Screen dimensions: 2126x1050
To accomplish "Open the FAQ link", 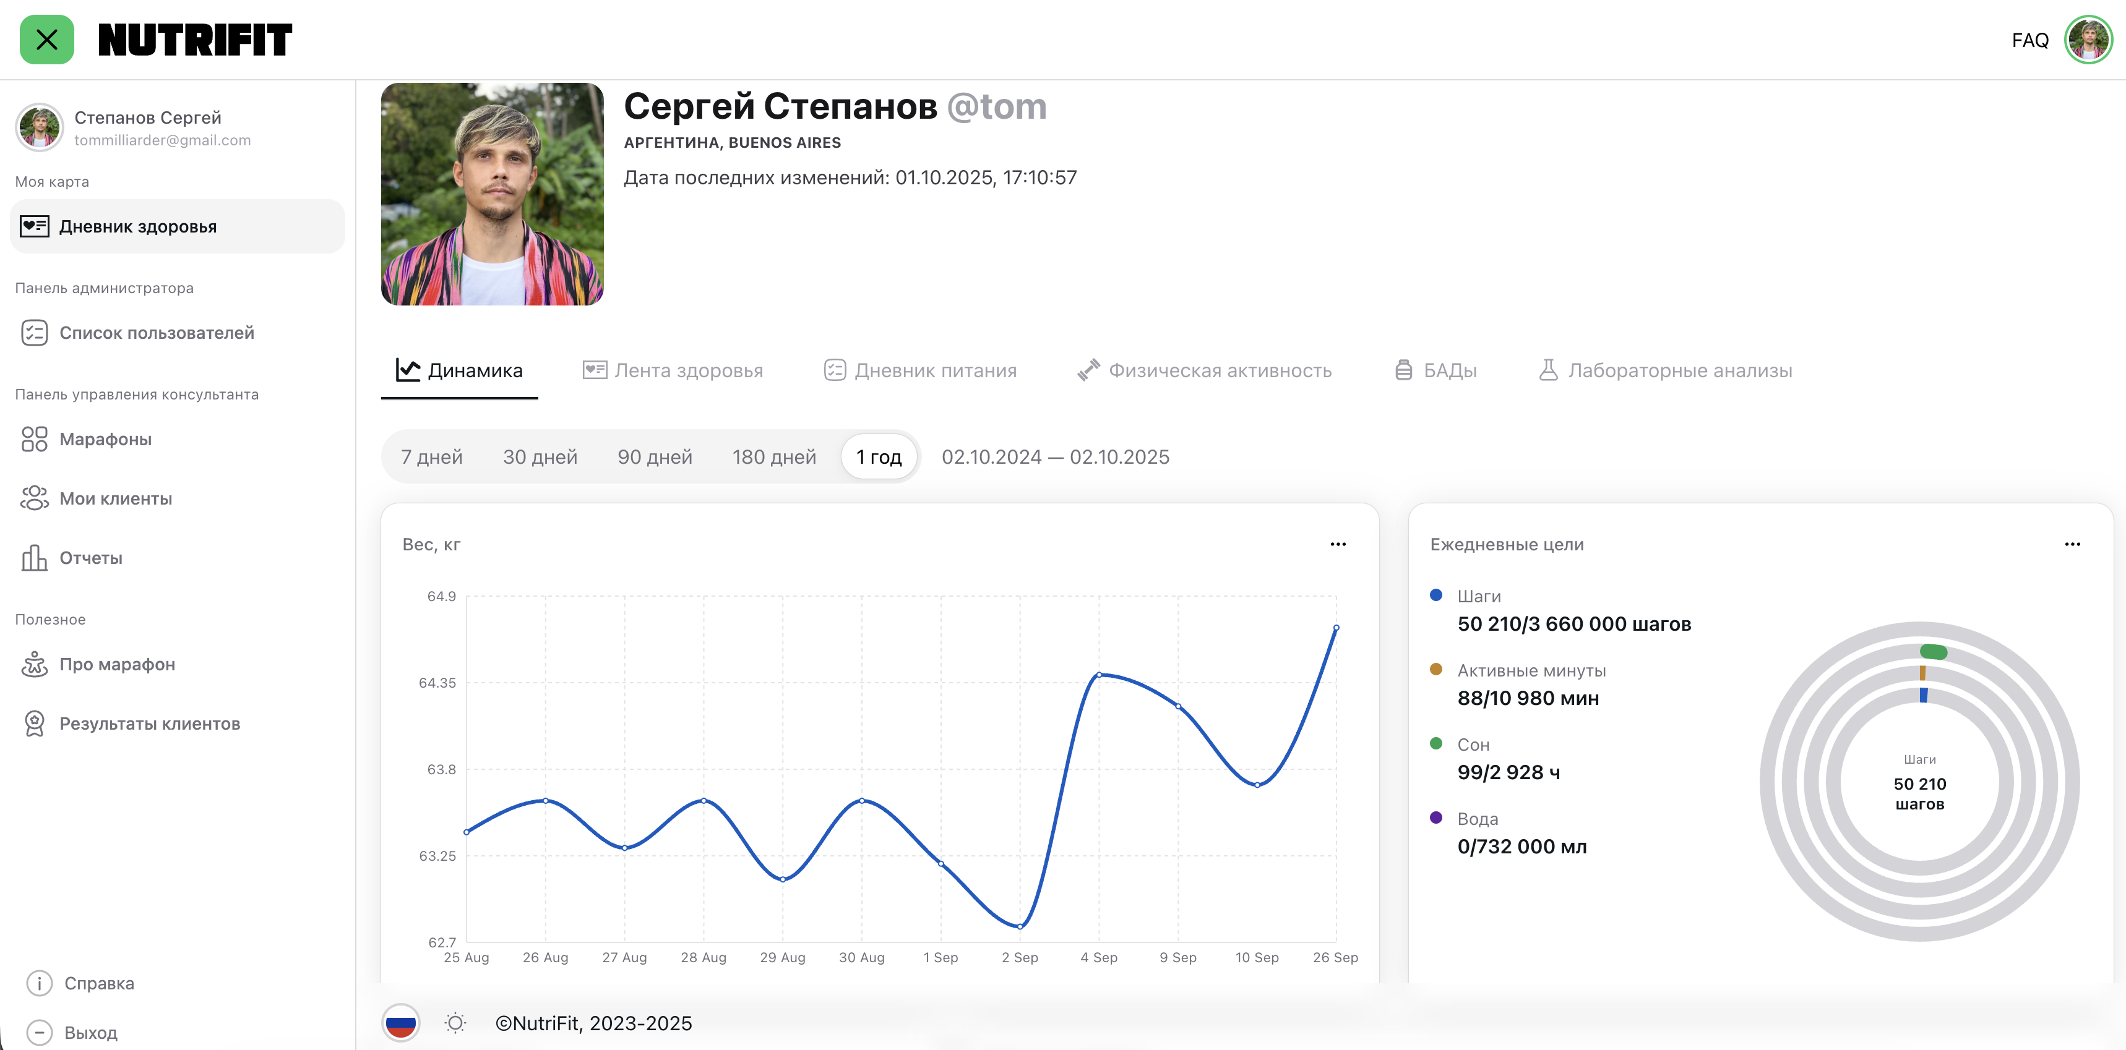I will (2029, 40).
